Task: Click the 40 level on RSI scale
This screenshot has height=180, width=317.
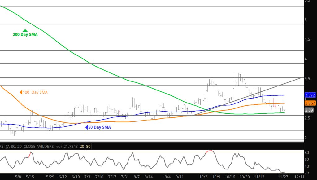Action: tap(306, 166)
